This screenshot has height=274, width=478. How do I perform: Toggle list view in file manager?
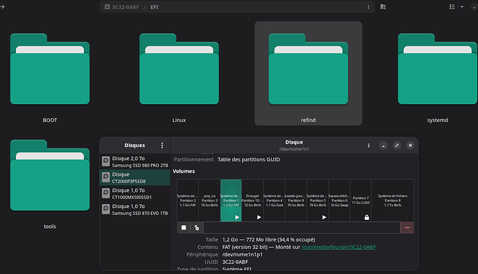click(x=452, y=7)
